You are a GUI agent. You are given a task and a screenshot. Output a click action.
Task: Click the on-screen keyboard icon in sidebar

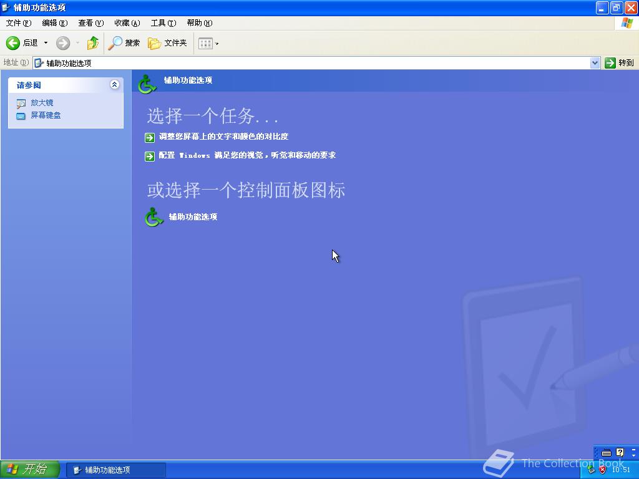[x=21, y=117]
